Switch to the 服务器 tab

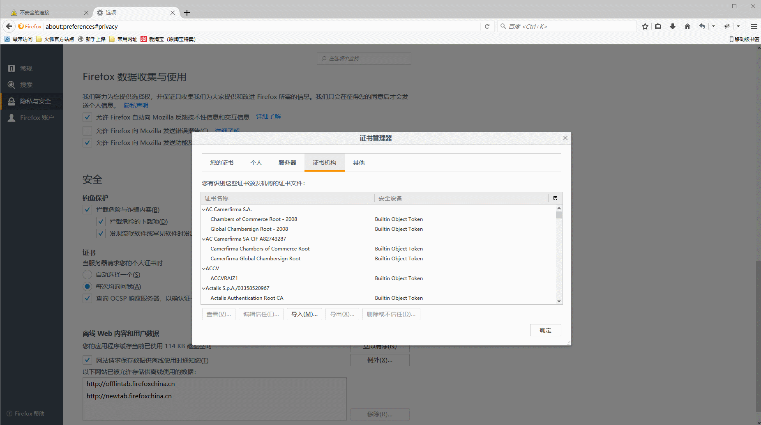coord(287,163)
